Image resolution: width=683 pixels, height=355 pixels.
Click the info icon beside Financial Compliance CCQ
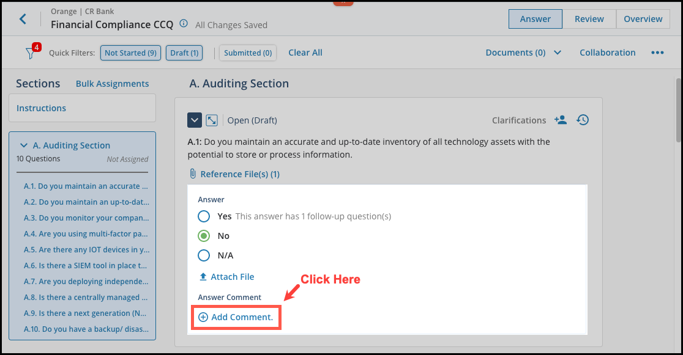[183, 24]
